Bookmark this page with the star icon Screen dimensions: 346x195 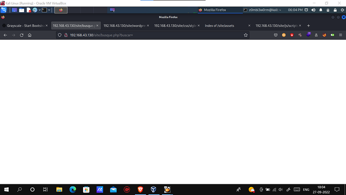coord(246,35)
